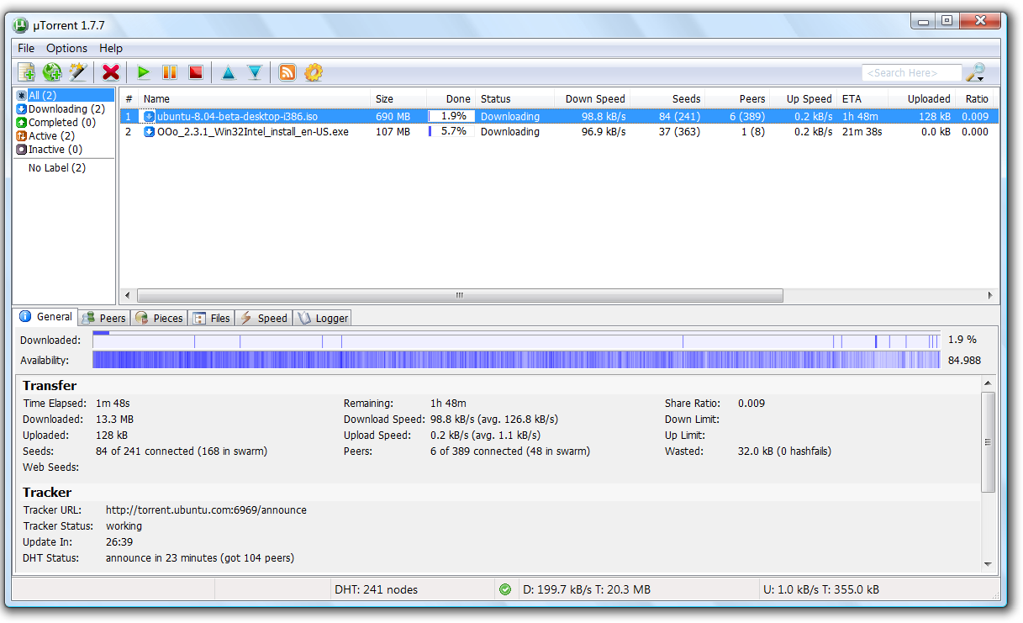
Task: Select the No Label (2) entry
Action: 57,168
